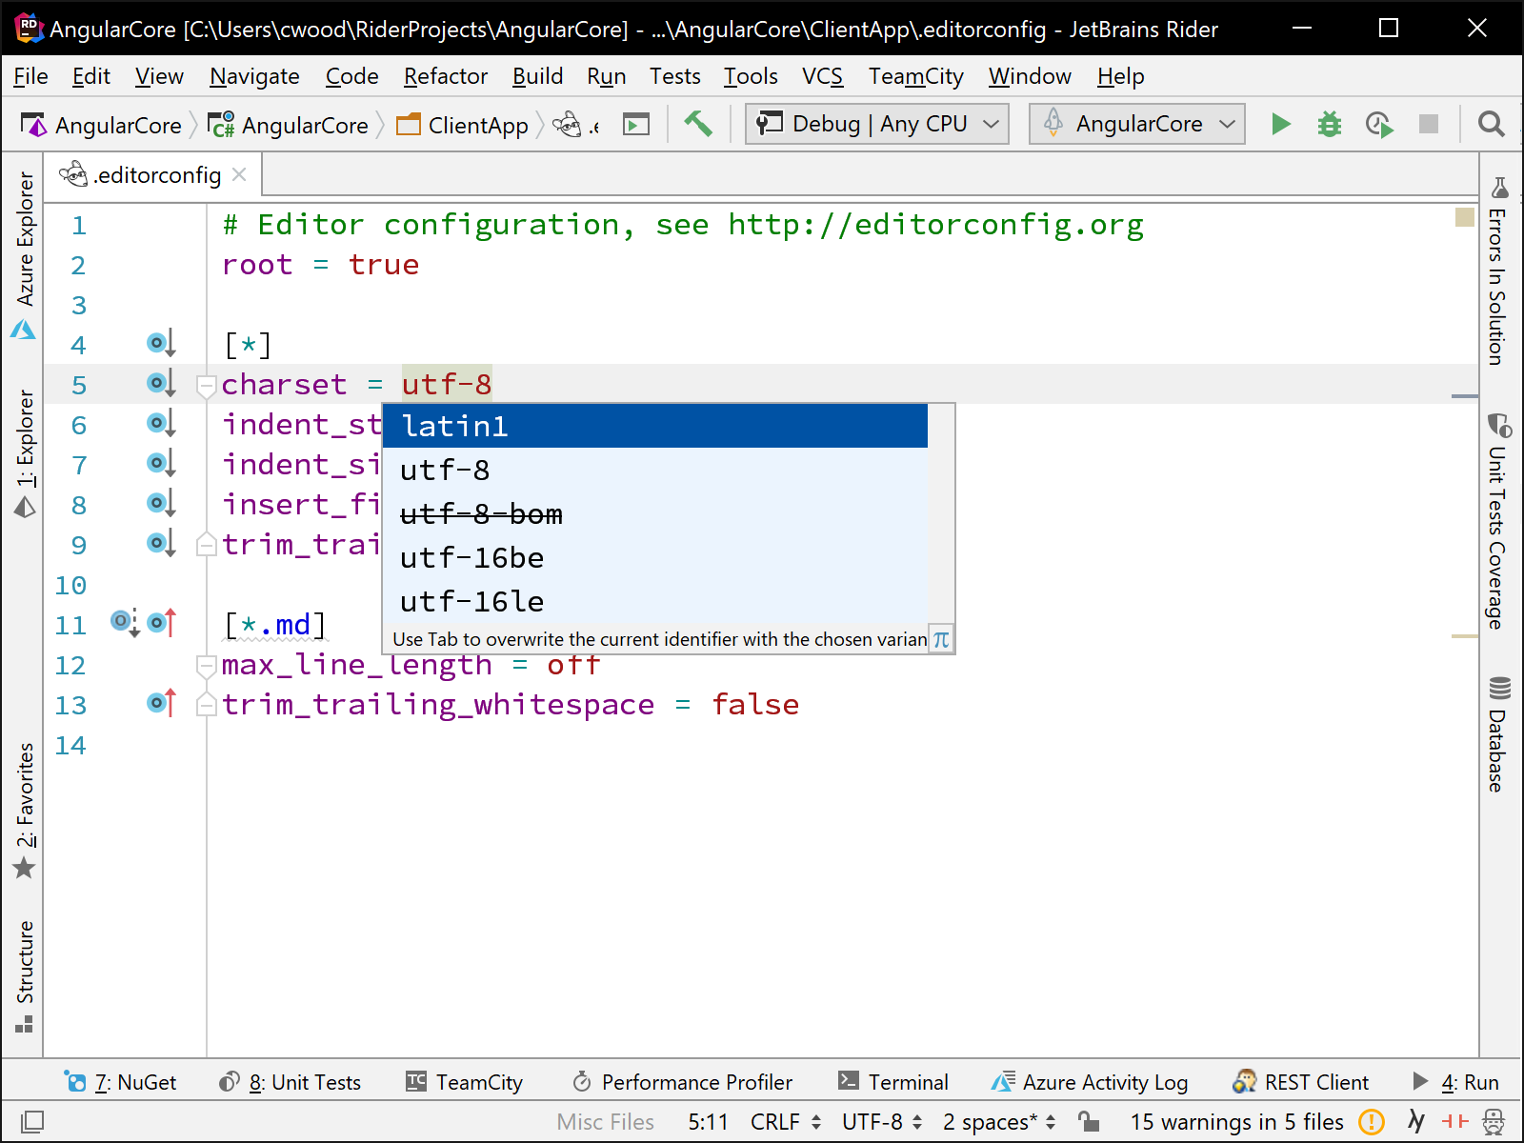
Task: Open the 1: Explorer tool window
Action: (x=25, y=453)
